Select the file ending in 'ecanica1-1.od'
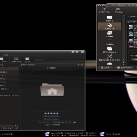 click(x=9, y=96)
